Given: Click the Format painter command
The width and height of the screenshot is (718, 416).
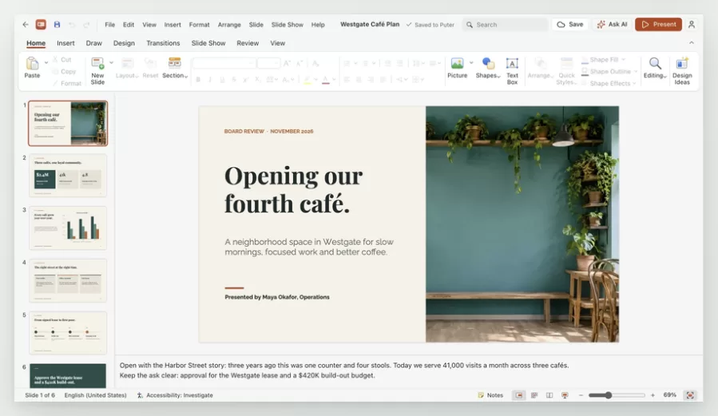Looking at the screenshot, I should pyautogui.click(x=67, y=83).
